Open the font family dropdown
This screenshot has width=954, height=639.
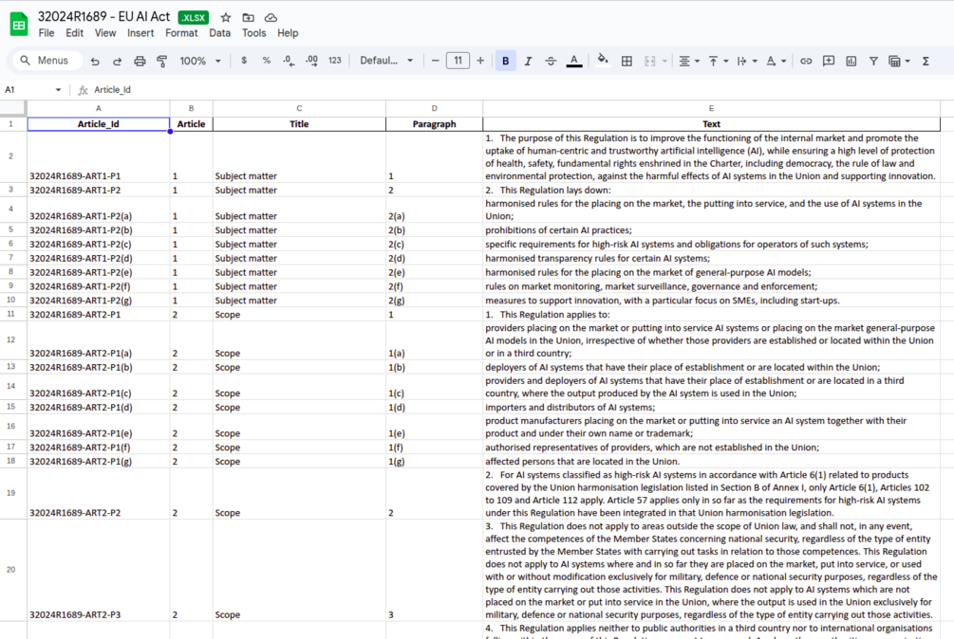tap(386, 61)
